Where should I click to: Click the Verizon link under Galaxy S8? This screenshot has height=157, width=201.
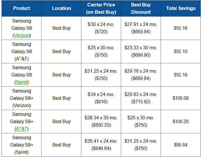coord(22,35)
